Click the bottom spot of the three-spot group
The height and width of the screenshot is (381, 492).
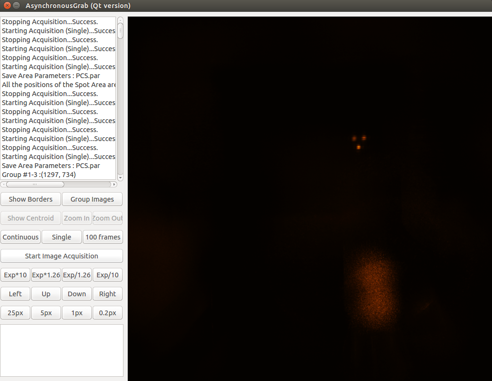(359, 147)
